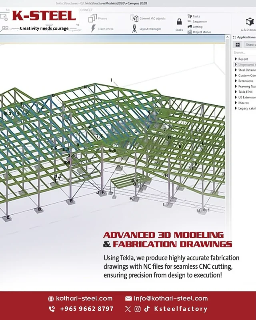Screen dimensions: 256x320
Task: Open the Lotting tool
Action: pyautogui.click(x=196, y=27)
